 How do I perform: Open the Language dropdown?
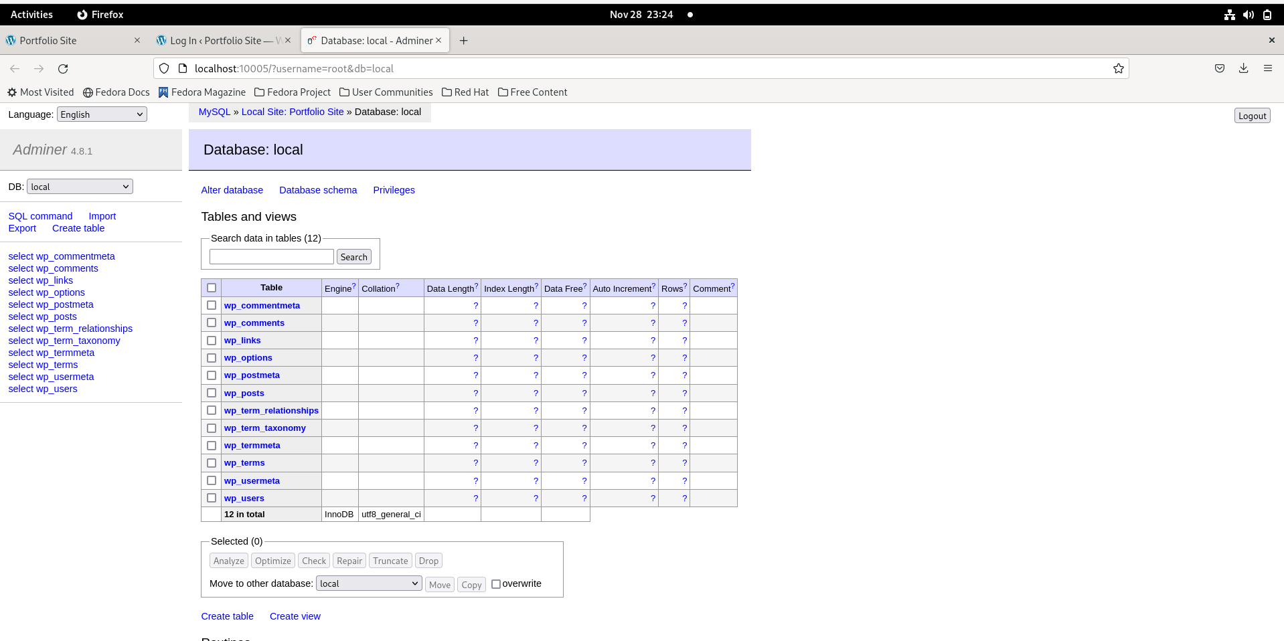pyautogui.click(x=102, y=114)
